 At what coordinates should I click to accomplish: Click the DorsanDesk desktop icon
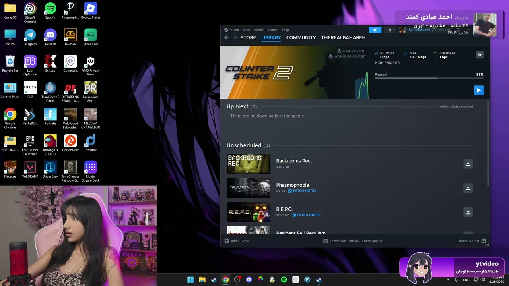click(70, 143)
